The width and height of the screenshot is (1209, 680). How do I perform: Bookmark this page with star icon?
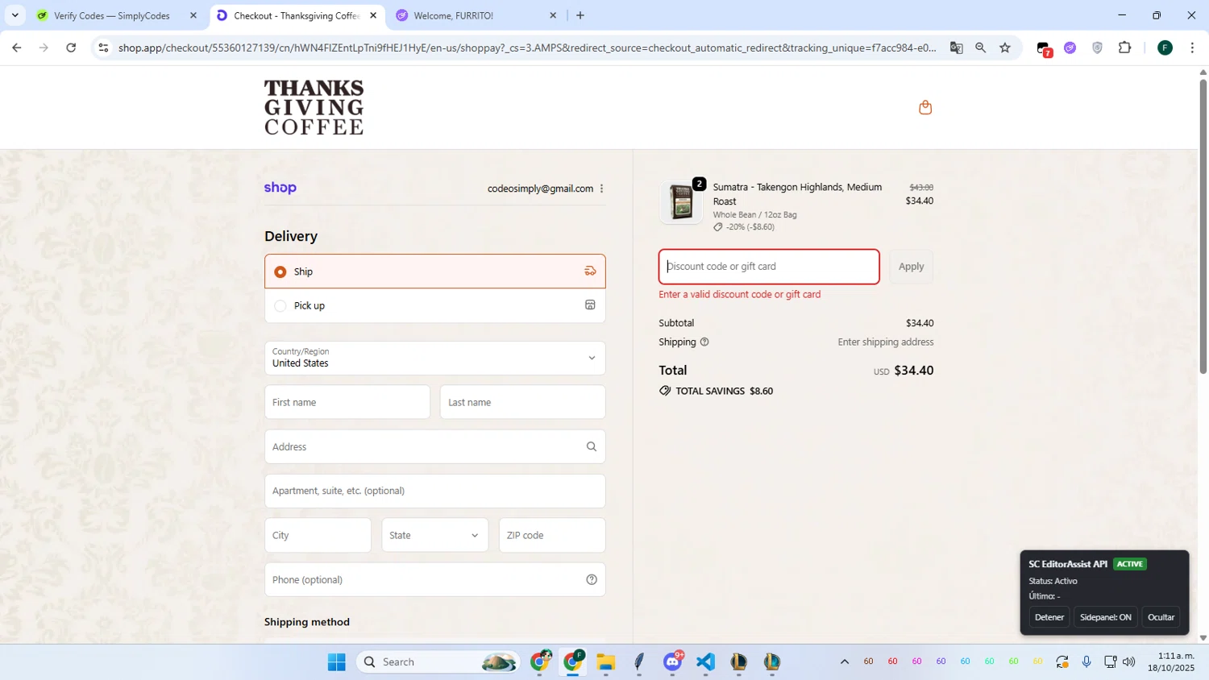tap(1005, 48)
